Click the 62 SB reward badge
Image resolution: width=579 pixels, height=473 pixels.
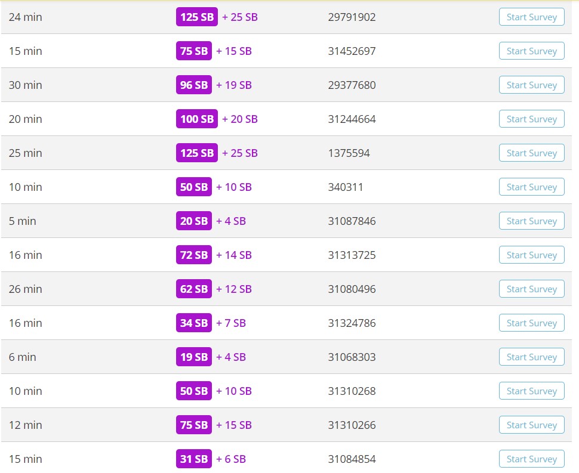tap(194, 289)
